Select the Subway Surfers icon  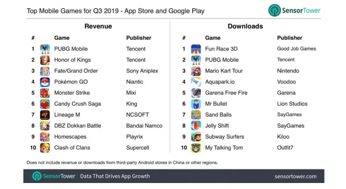[196, 137]
